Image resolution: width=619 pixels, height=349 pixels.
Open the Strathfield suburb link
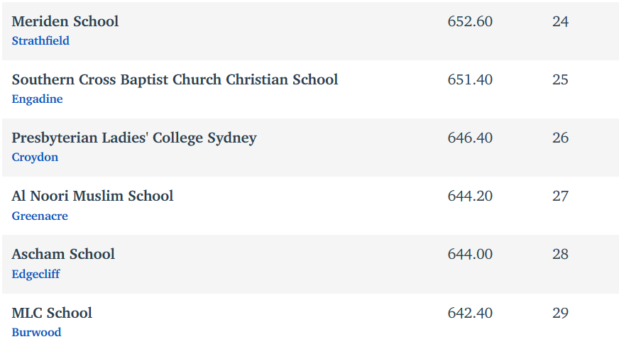click(40, 40)
